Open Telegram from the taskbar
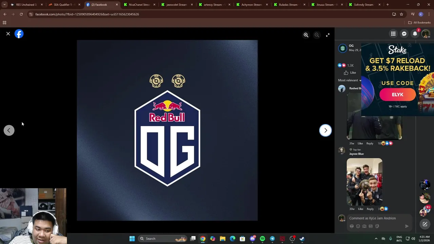 272,239
